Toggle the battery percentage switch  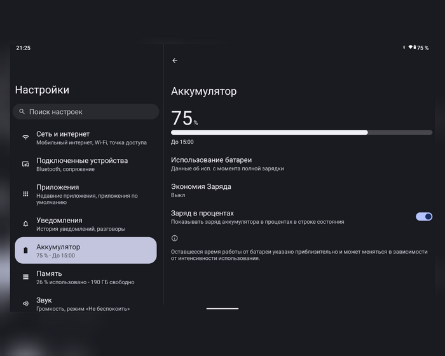424,217
